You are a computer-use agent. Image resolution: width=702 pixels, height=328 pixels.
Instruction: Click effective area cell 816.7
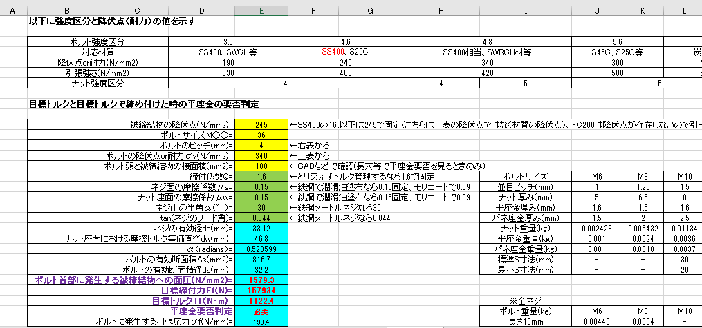261,259
